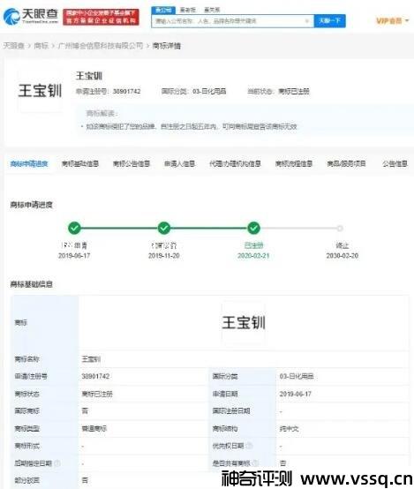
Task: Open the 商标 breadcrumb link
Action: point(41,46)
